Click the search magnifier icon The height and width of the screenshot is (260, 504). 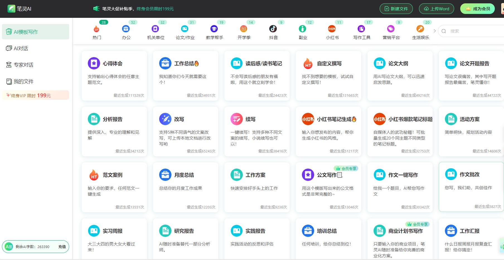pos(444,31)
